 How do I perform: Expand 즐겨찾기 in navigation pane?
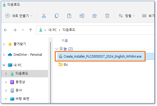tap(4, 44)
